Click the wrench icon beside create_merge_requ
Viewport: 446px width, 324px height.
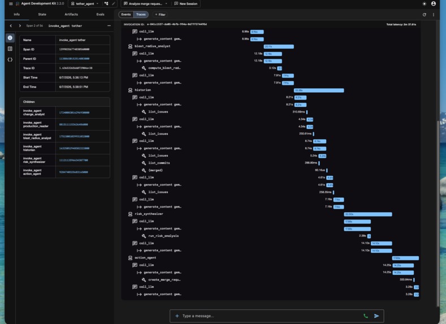coord(144,280)
